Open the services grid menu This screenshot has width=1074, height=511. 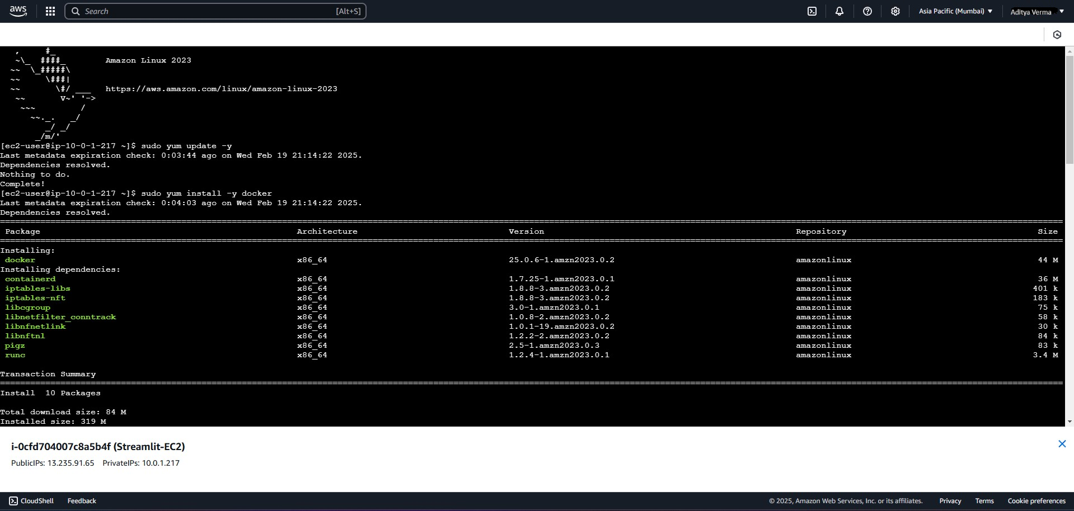point(50,11)
